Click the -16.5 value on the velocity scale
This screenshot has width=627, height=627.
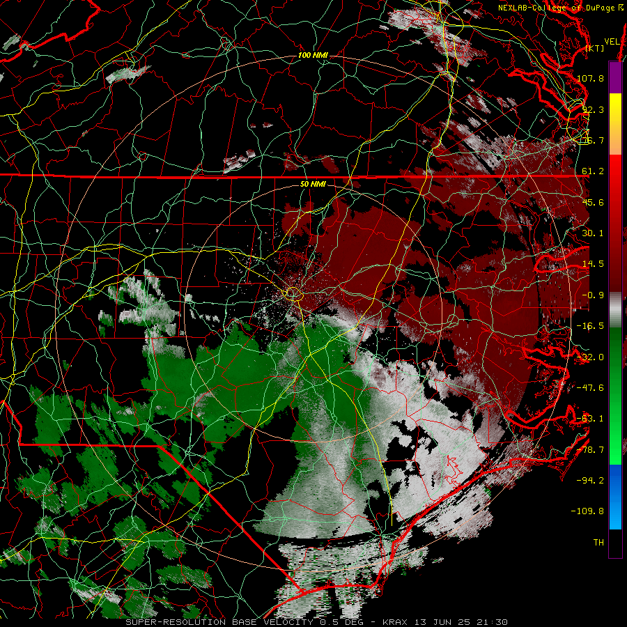(x=590, y=326)
